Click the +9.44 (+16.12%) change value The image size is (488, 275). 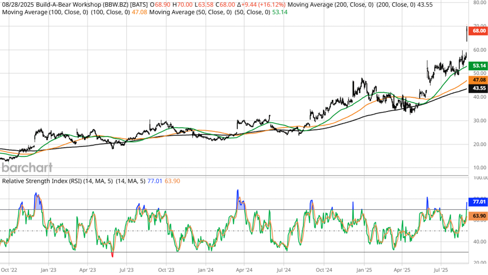coord(263,5)
